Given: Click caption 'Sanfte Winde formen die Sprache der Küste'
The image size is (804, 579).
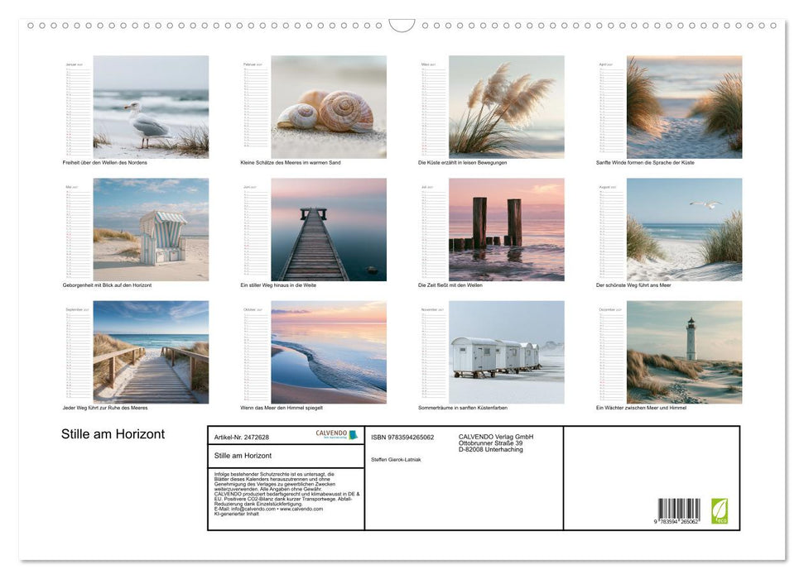Looking at the screenshot, I should click(x=645, y=162).
